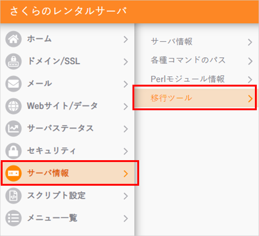Click the スクリプト設定 script file icon

click(14, 195)
